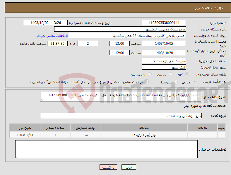Click the تعداد / مقدار column header

[x=55, y=128]
